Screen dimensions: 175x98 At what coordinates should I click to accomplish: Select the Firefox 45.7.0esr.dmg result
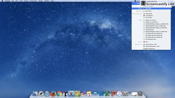(151, 22)
